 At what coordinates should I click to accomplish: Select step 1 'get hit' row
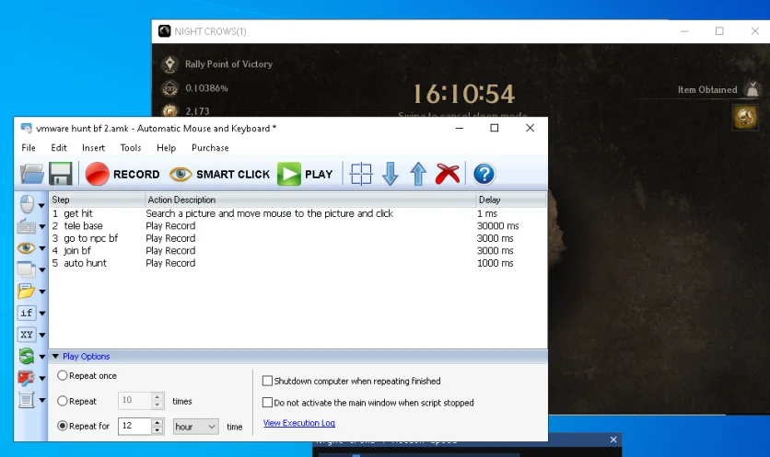[297, 213]
